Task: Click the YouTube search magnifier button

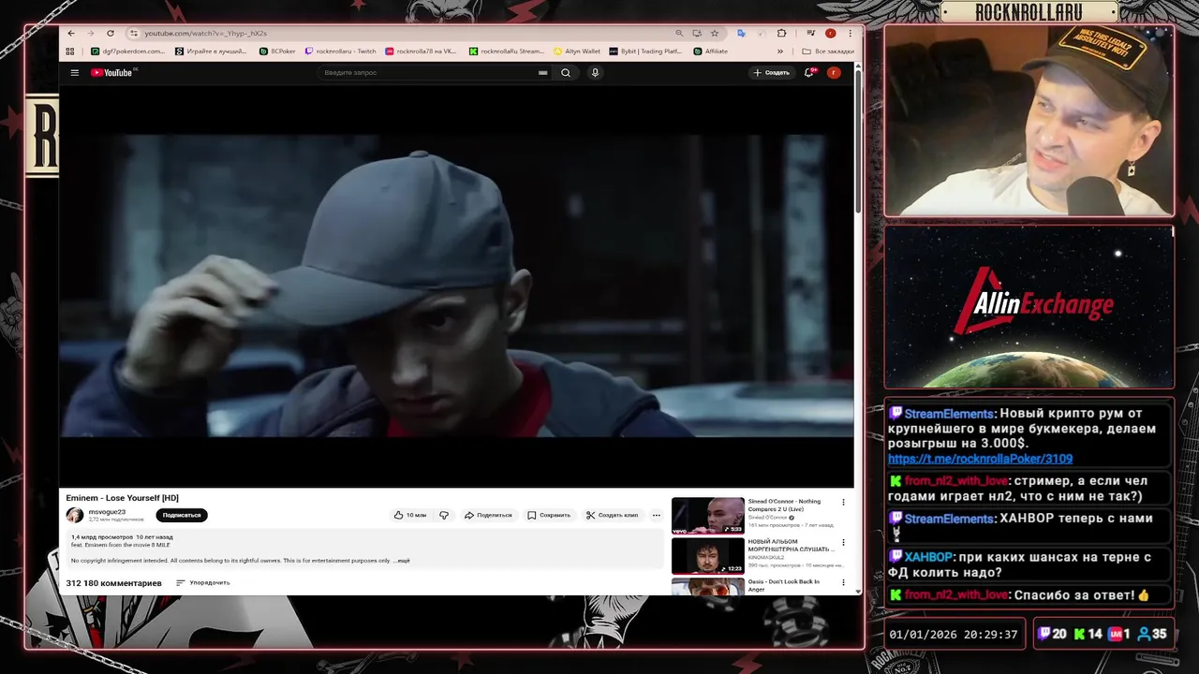Action: (566, 72)
